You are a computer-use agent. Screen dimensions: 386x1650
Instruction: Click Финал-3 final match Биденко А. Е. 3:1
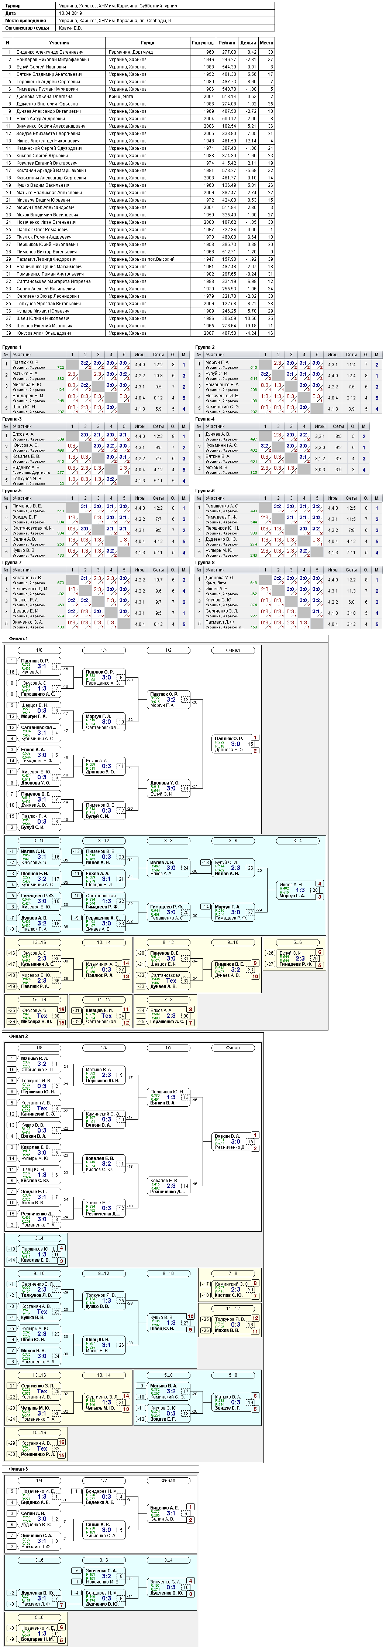coord(168,1513)
